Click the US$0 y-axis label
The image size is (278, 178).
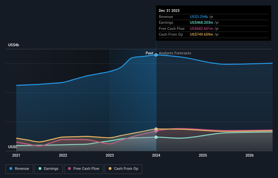click(13, 147)
